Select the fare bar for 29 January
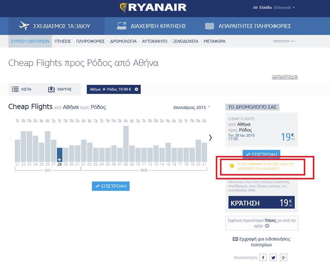The image size is (330, 270). (x=66, y=155)
